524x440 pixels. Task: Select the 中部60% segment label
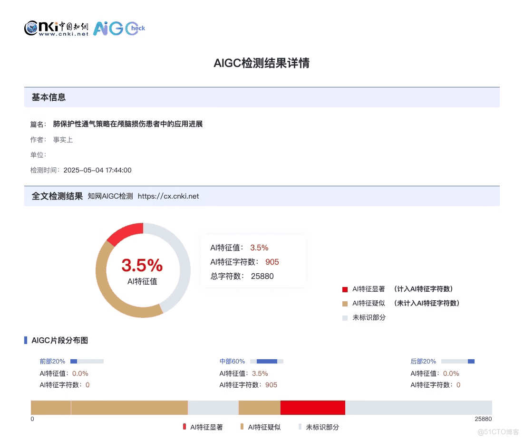(232, 361)
